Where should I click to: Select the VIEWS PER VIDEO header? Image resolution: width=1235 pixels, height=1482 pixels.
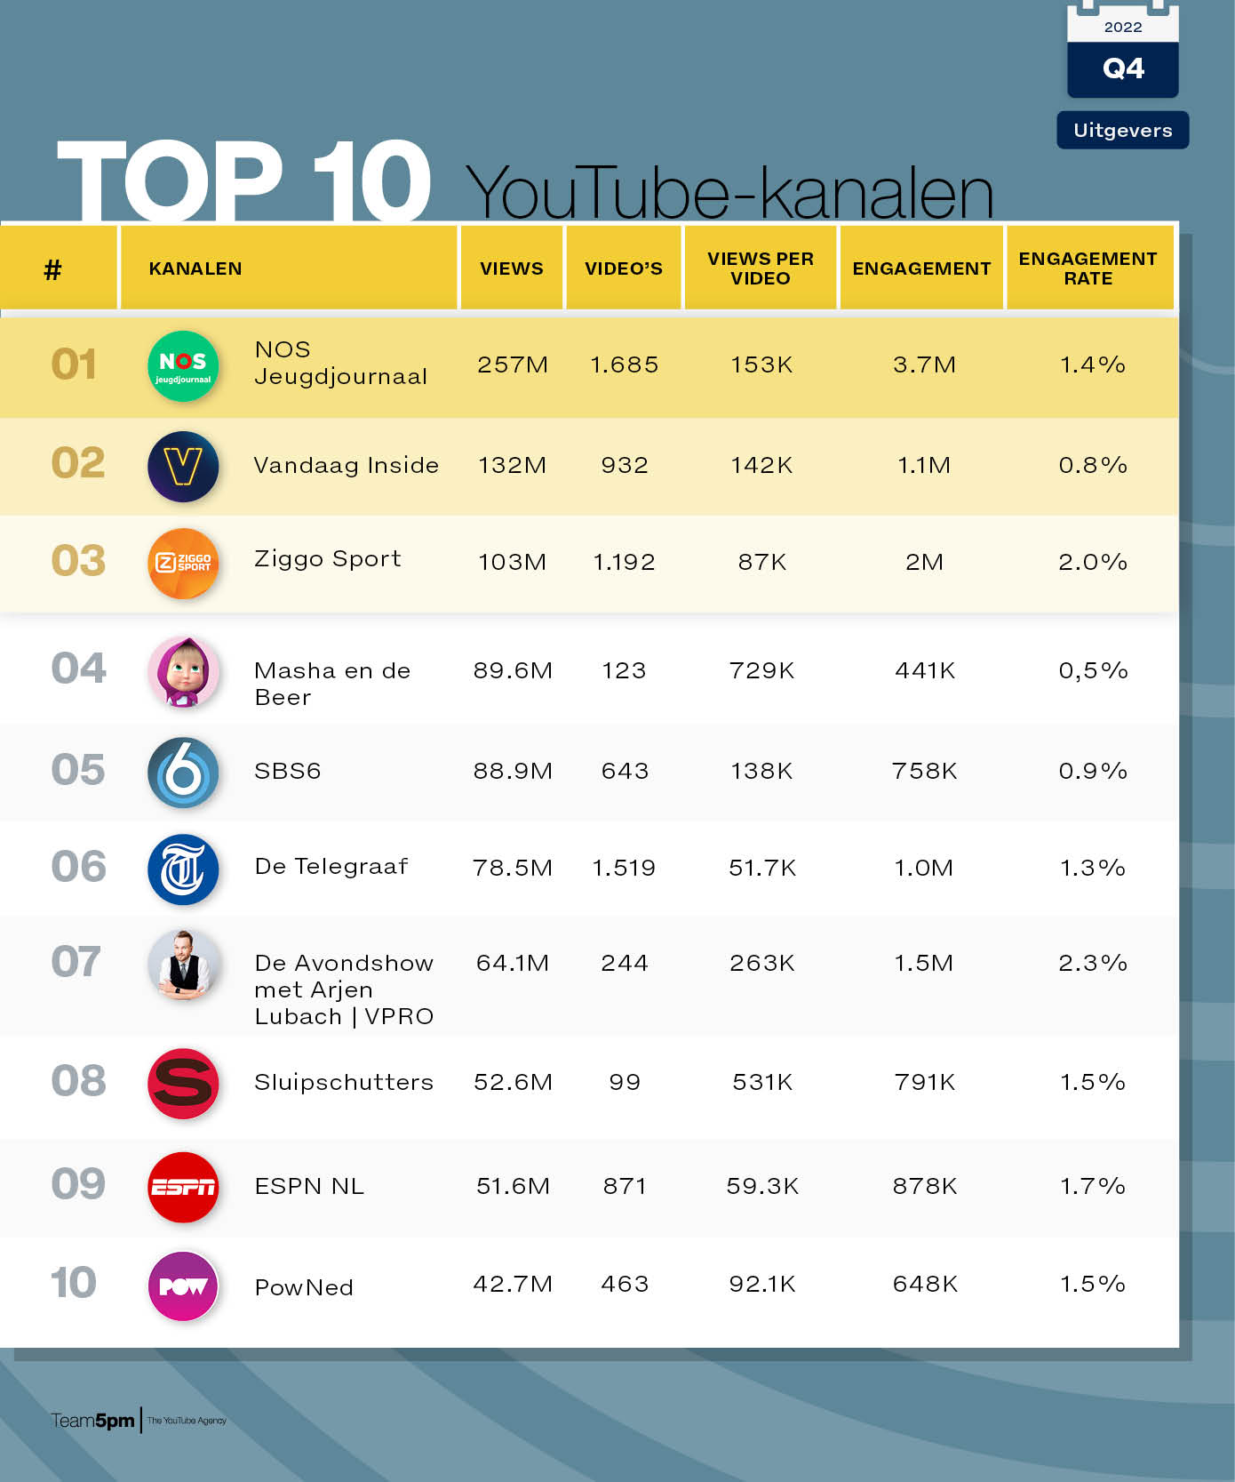pos(761,268)
